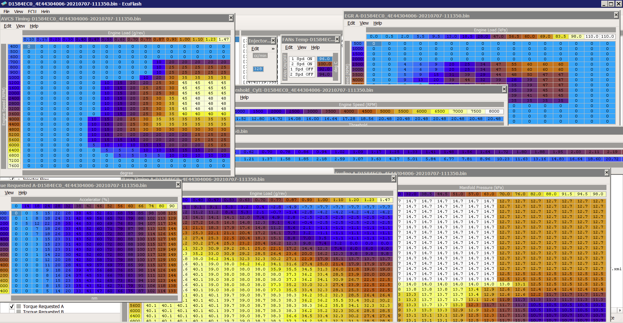623x323 pixels.
Task: Close the Base Timing A window
Action: (393, 179)
